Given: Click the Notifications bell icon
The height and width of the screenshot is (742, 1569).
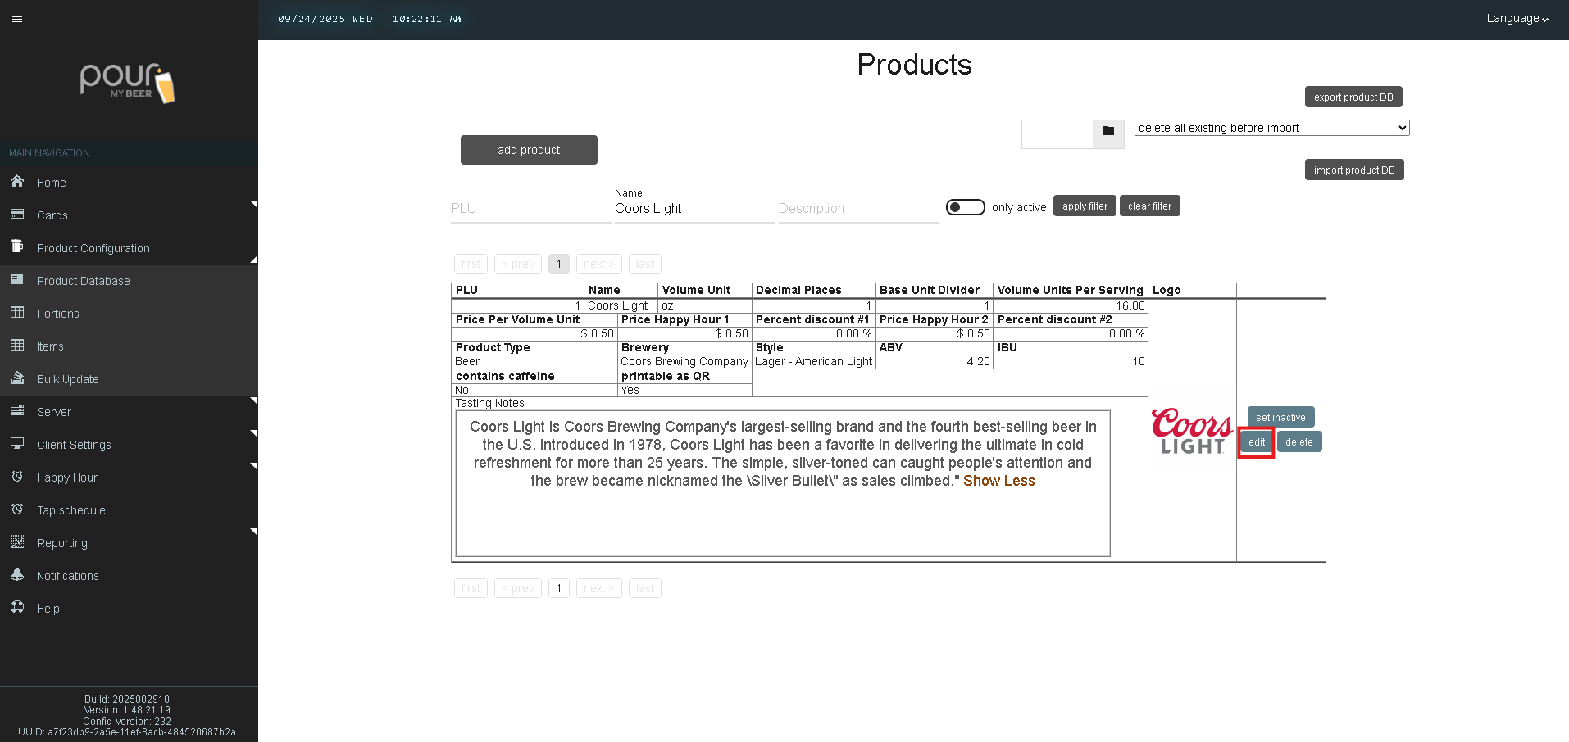Looking at the screenshot, I should click(x=17, y=575).
